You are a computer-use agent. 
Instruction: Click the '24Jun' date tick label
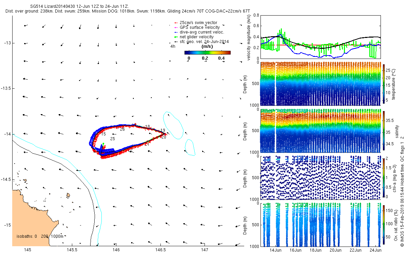click(375, 250)
